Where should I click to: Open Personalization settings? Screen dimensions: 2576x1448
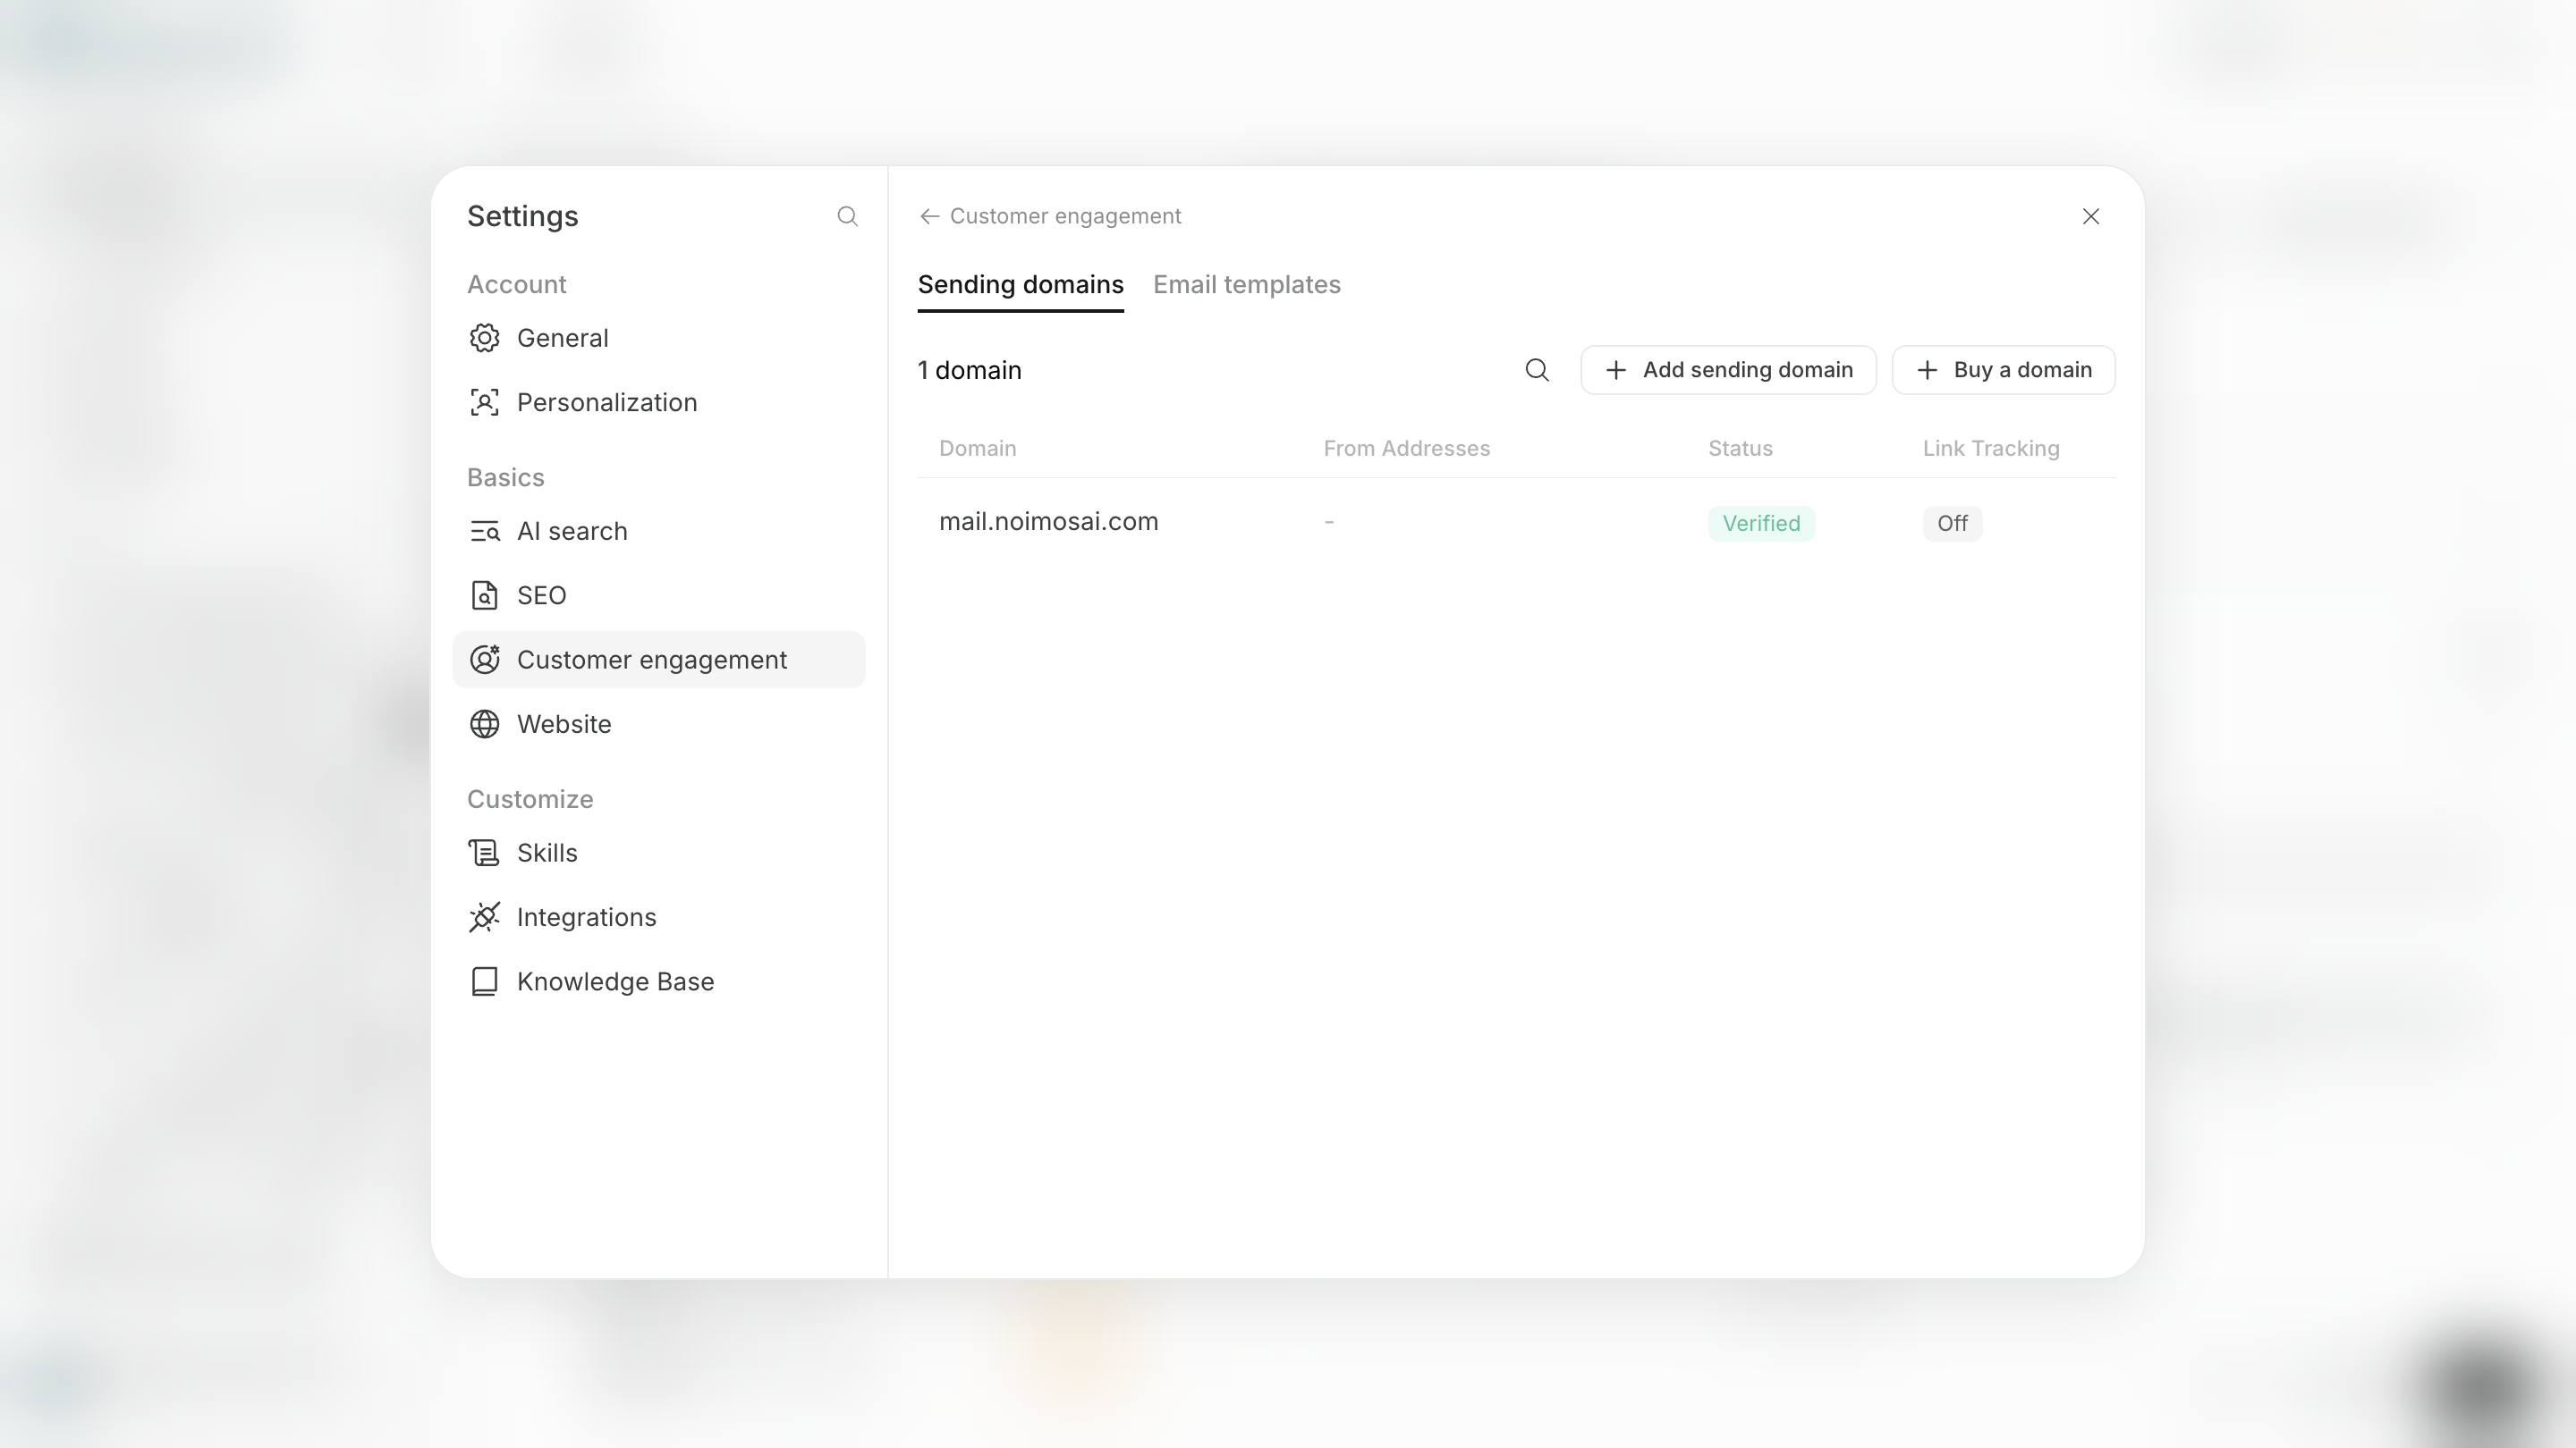pos(659,403)
